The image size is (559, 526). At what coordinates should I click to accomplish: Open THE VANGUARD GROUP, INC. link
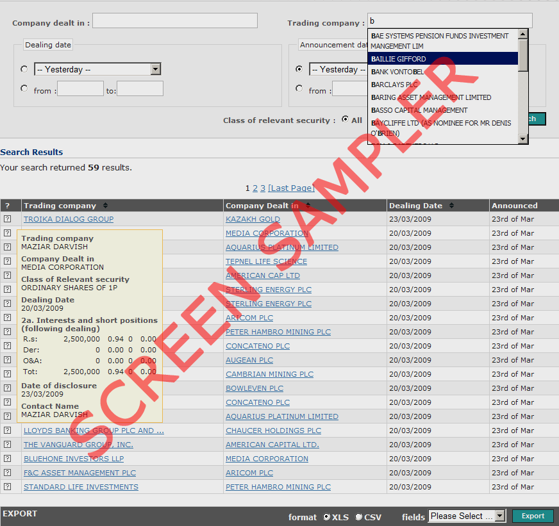point(78,445)
